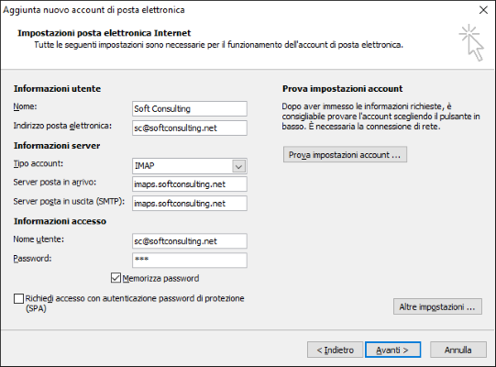Edit the Server posta in uscita SMTP field
Image resolution: width=496 pixels, height=367 pixels.
[190, 204]
